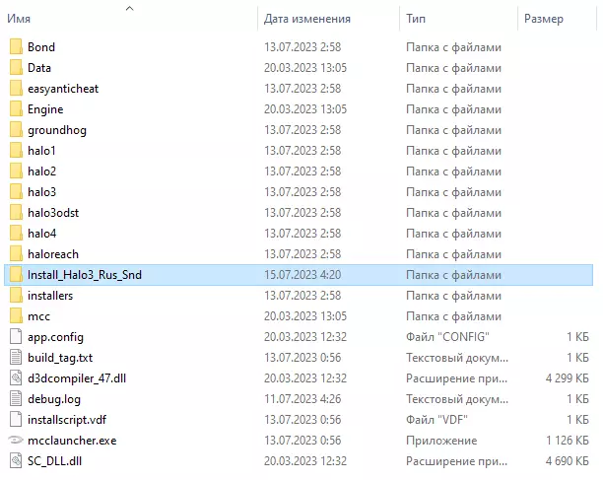Select the halo3 folder name
This screenshot has width=603, height=480.
coord(42,192)
